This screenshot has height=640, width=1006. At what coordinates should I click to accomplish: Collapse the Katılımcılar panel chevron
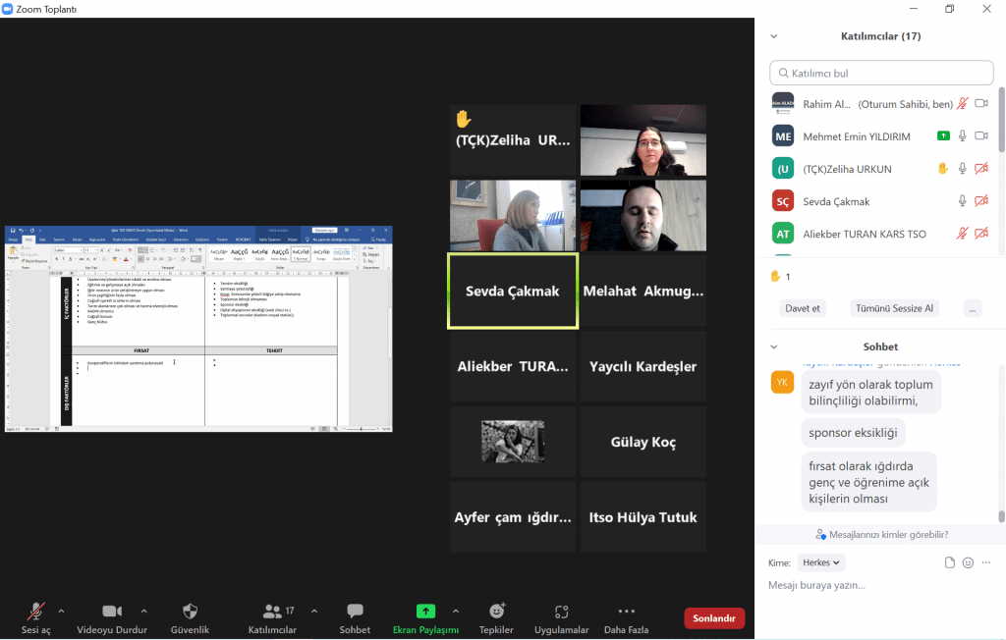coord(774,36)
